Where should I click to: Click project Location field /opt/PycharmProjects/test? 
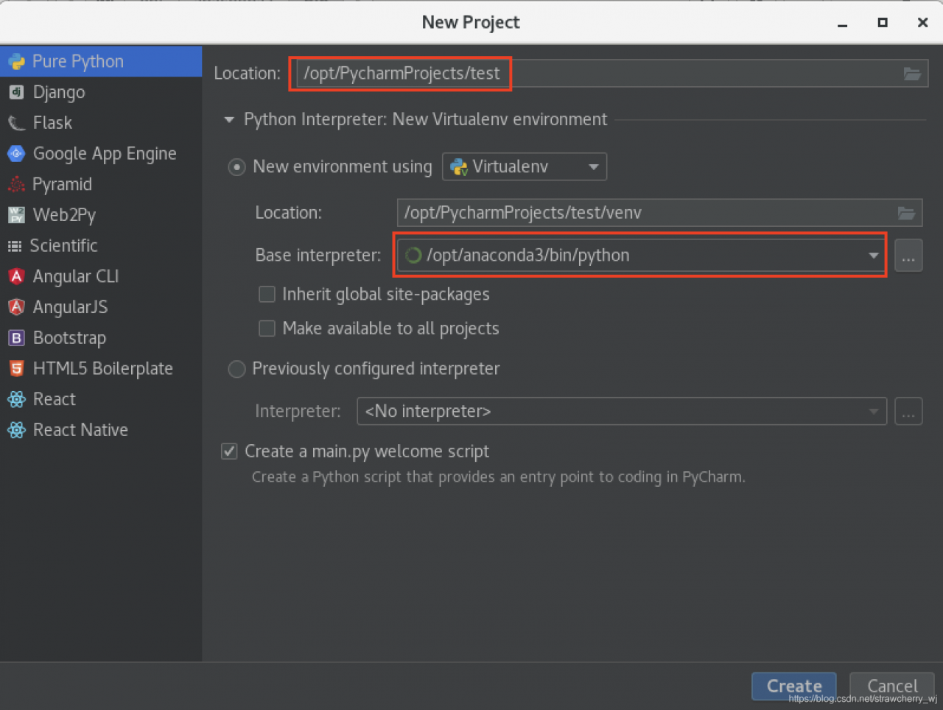coord(611,74)
